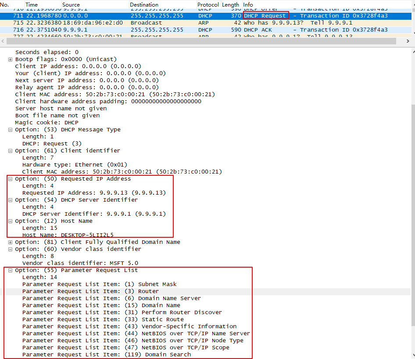Select item (31) Perform Router Discover
The image size is (415, 359).
click(122, 312)
